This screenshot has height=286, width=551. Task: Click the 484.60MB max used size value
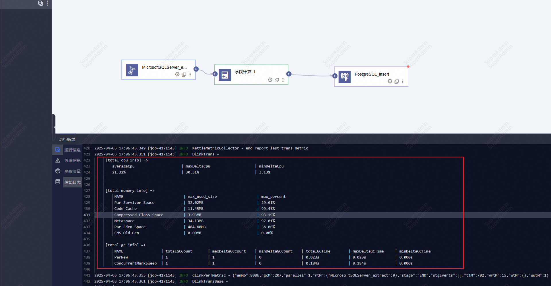(197, 227)
